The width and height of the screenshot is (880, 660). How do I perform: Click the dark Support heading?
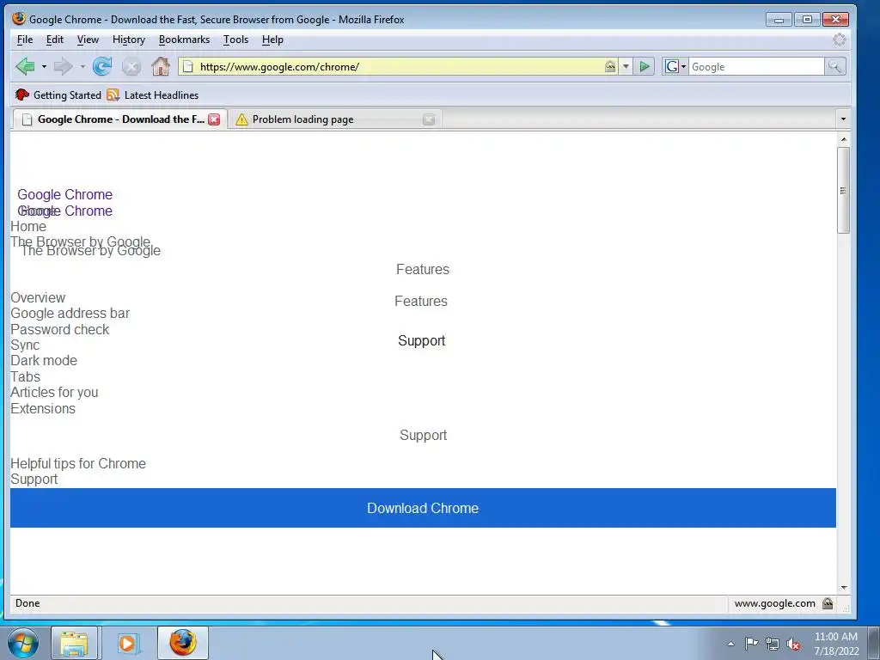click(x=421, y=340)
